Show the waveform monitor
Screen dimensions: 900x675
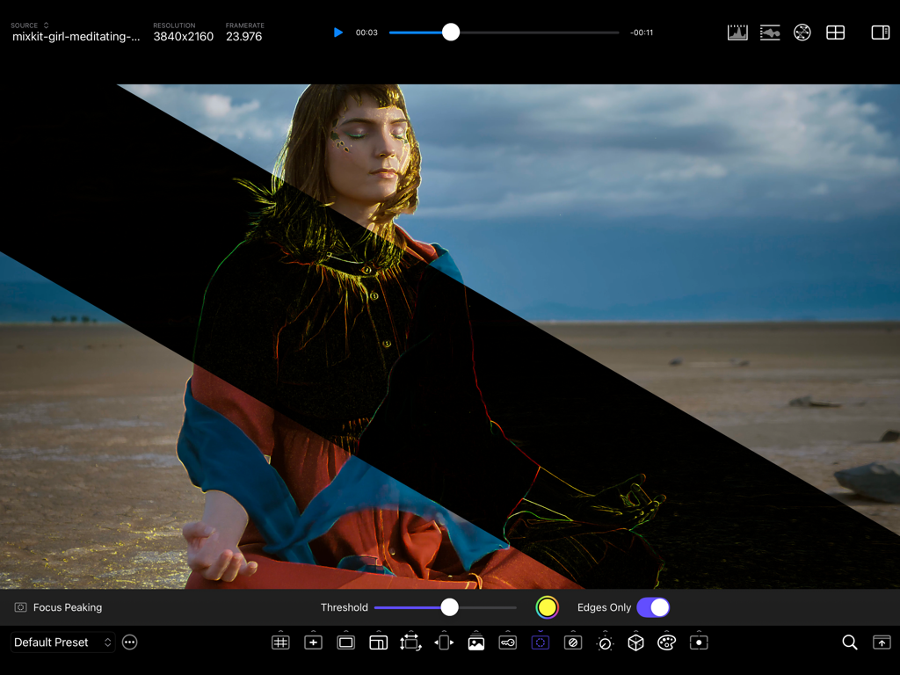tap(770, 32)
